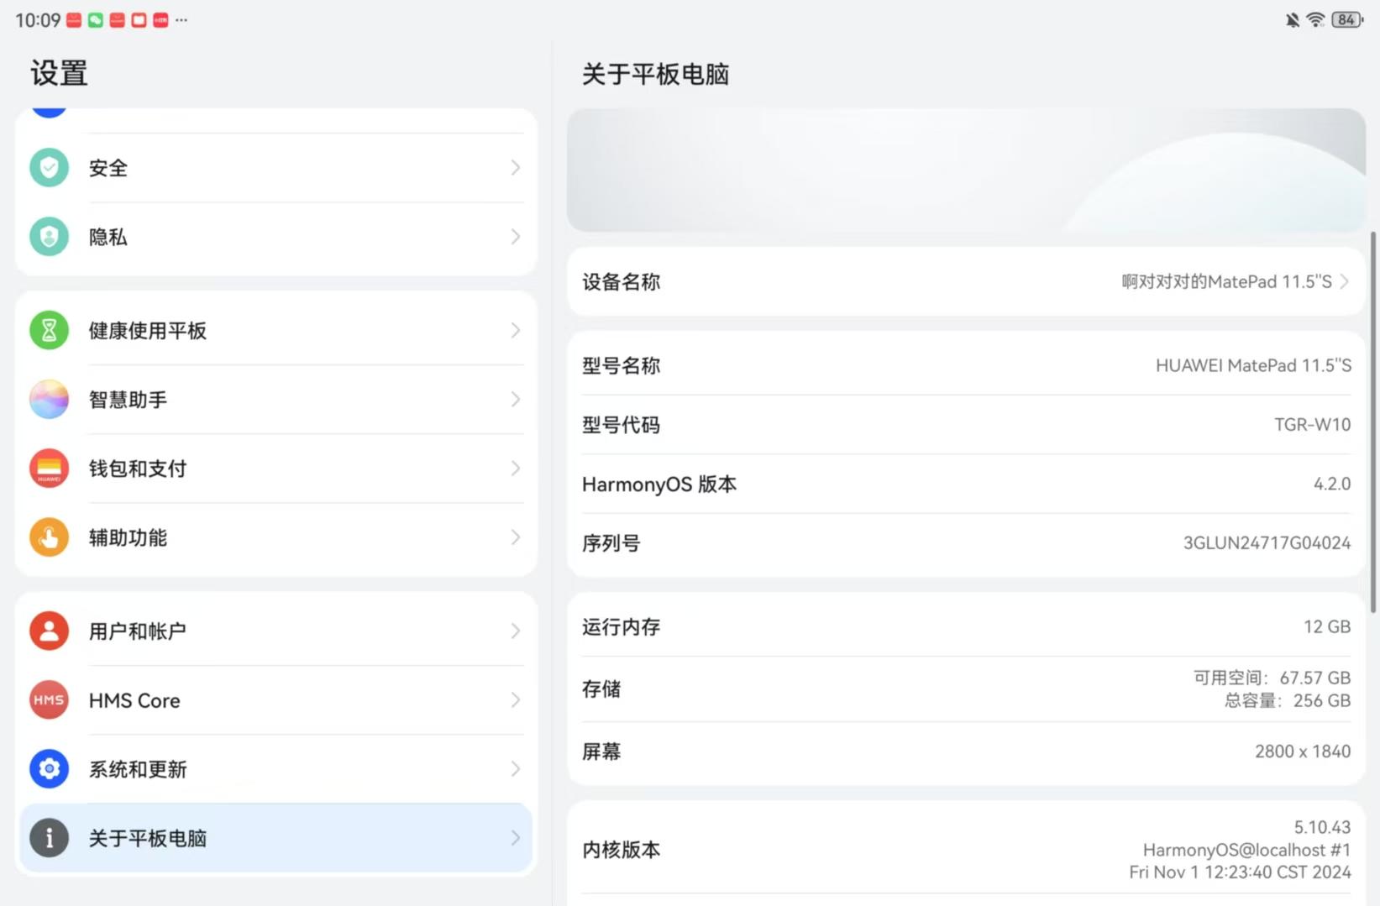The image size is (1380, 906).
Task: Click the Privacy shield icon
Action: [49, 237]
